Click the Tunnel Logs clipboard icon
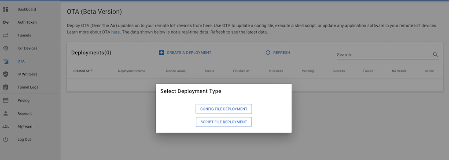This screenshot has width=449, height=160. 6,87
